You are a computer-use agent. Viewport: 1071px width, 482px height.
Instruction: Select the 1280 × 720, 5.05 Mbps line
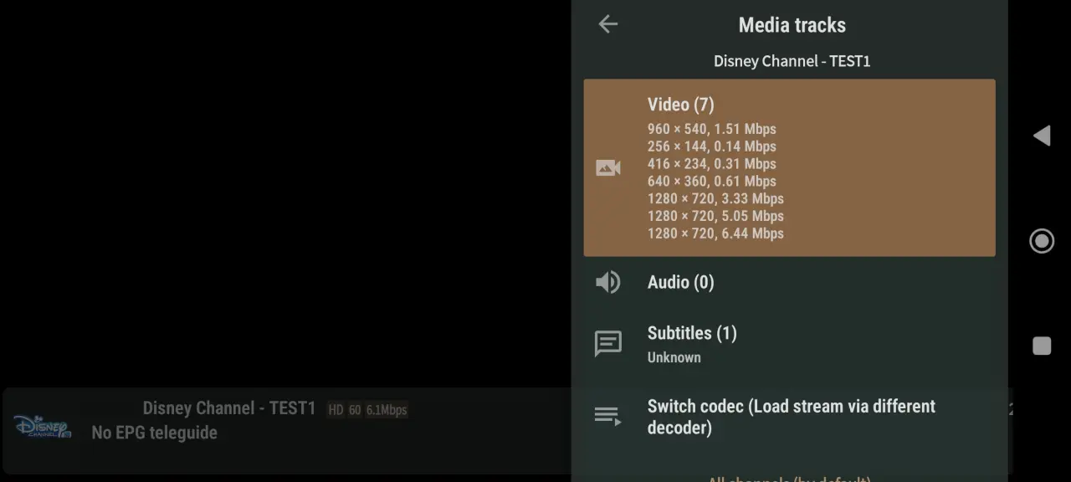[x=715, y=216]
